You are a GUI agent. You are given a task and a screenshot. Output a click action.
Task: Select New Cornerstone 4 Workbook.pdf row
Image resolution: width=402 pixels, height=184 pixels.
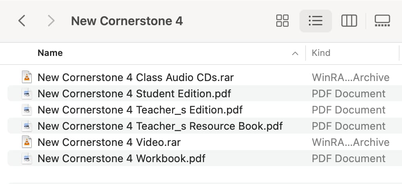205,158
